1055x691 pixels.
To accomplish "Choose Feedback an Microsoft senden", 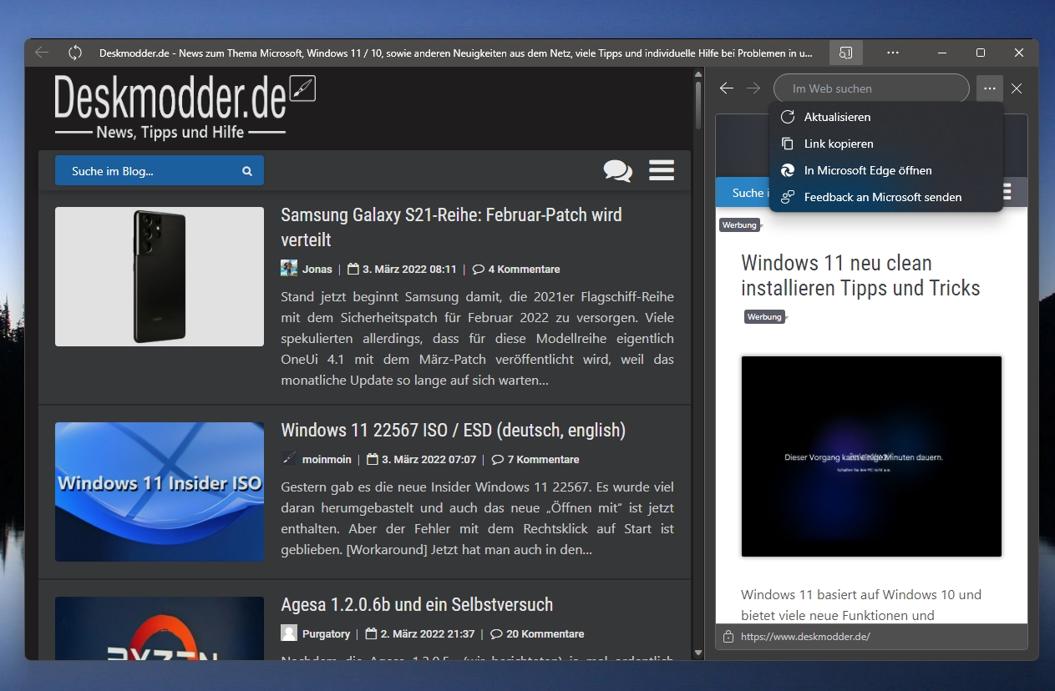I will 886,197.
